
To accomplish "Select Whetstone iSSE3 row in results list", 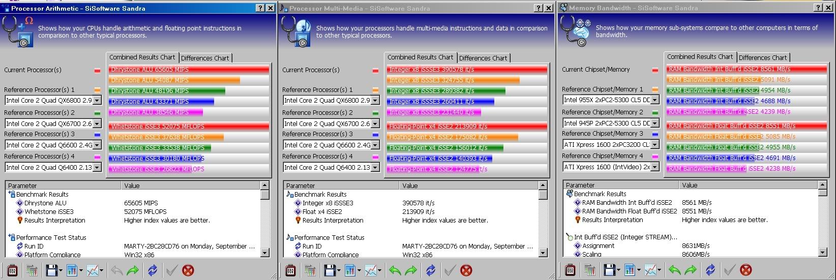I will [133, 212].
